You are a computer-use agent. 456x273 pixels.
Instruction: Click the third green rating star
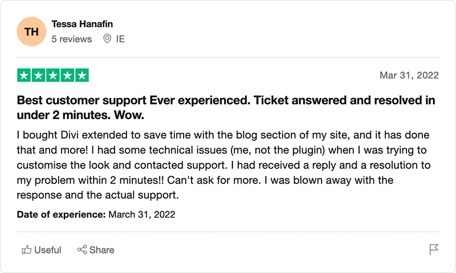[53, 75]
